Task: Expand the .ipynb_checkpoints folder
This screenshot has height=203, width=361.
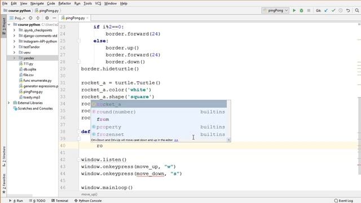Action: pos(14,30)
